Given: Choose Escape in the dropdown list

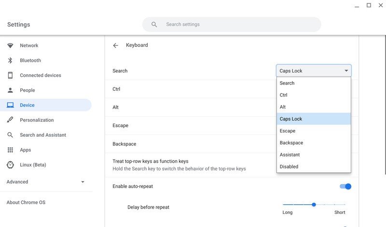Looking at the screenshot, I should coord(288,131).
